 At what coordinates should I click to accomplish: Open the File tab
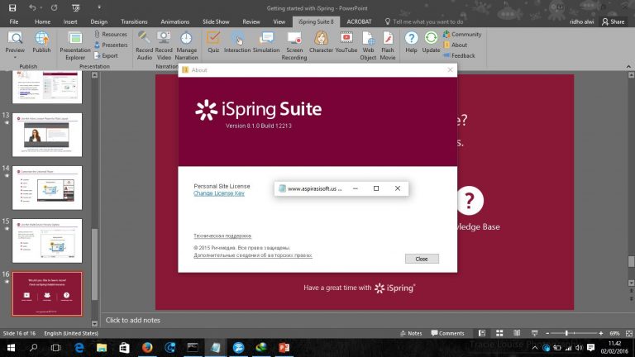click(x=14, y=21)
